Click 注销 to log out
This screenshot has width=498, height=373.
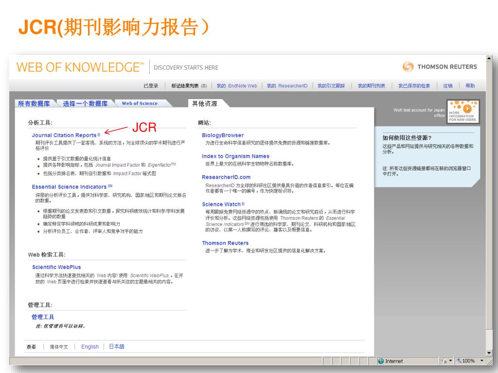coord(448,85)
